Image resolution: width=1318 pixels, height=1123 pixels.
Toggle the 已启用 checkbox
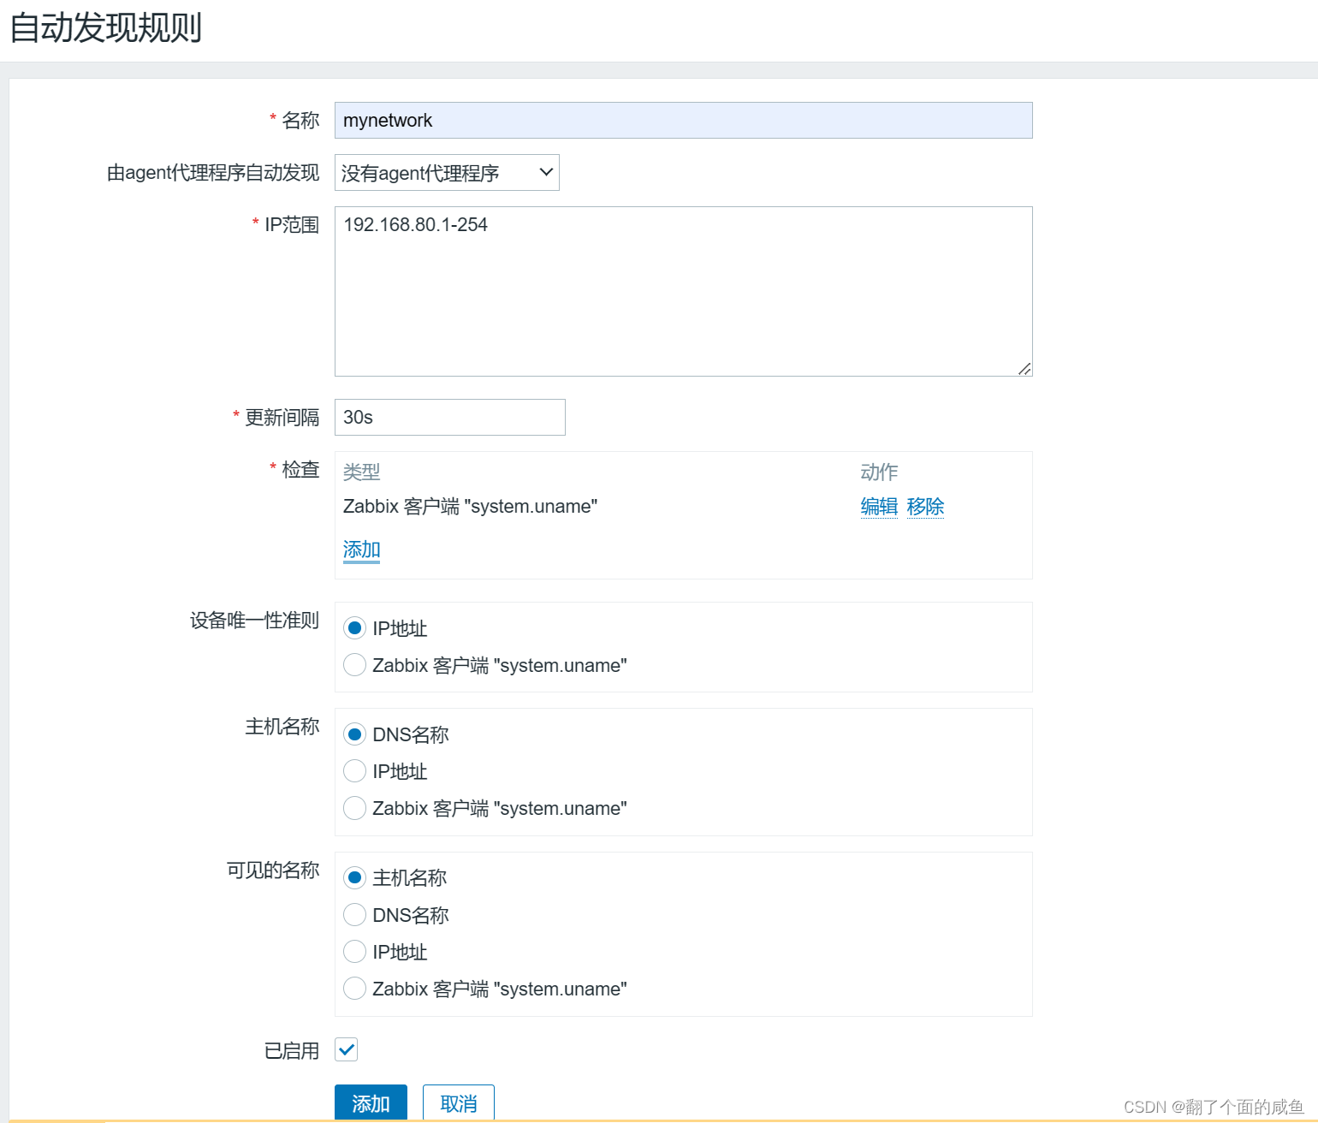[x=346, y=1049]
